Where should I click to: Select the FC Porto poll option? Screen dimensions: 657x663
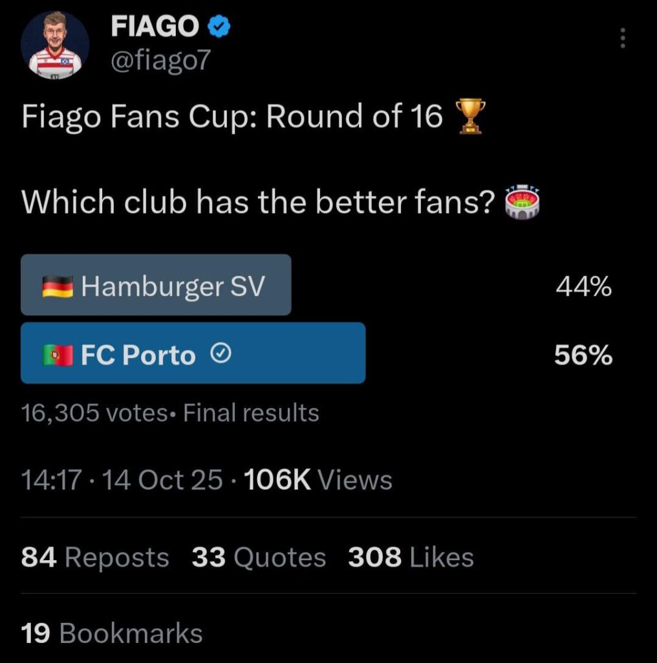point(194,353)
